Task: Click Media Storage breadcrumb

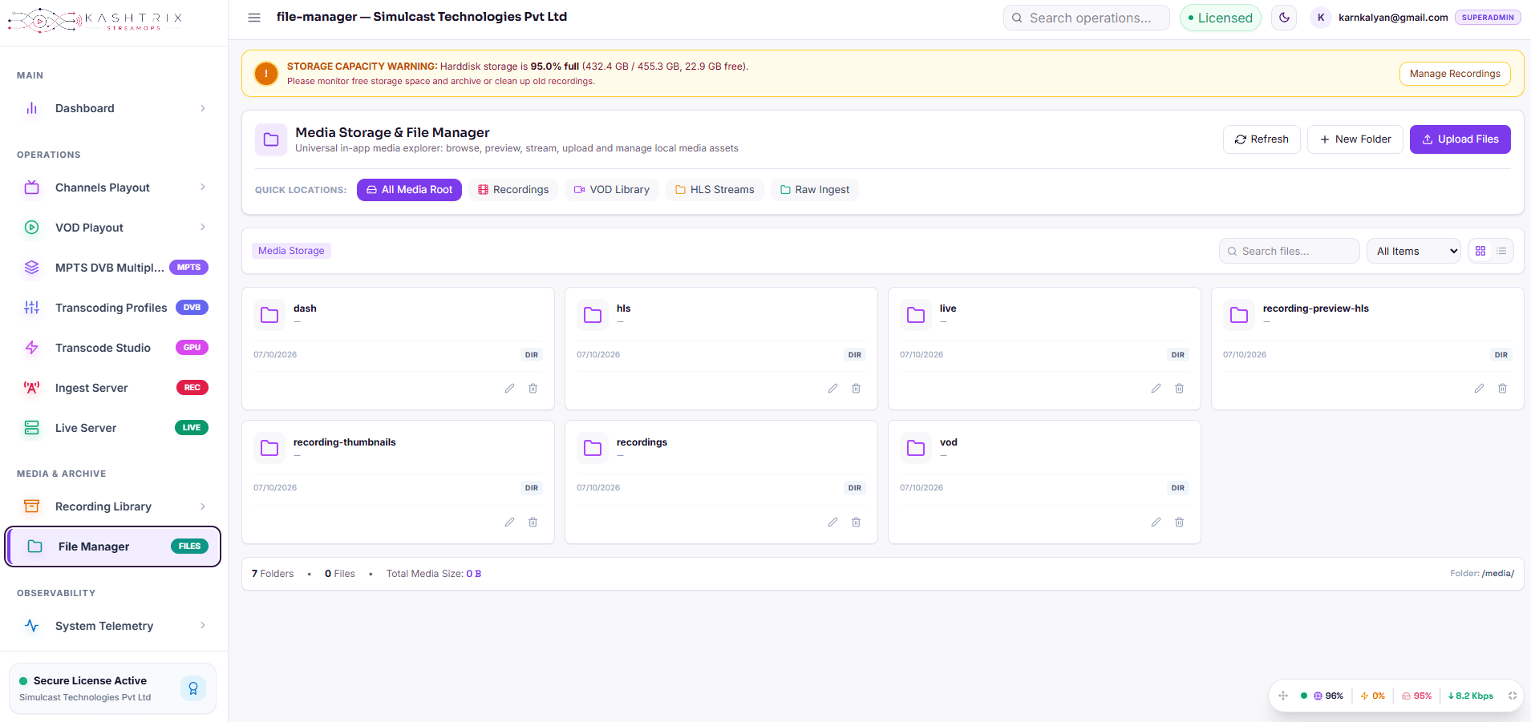Action: [291, 251]
